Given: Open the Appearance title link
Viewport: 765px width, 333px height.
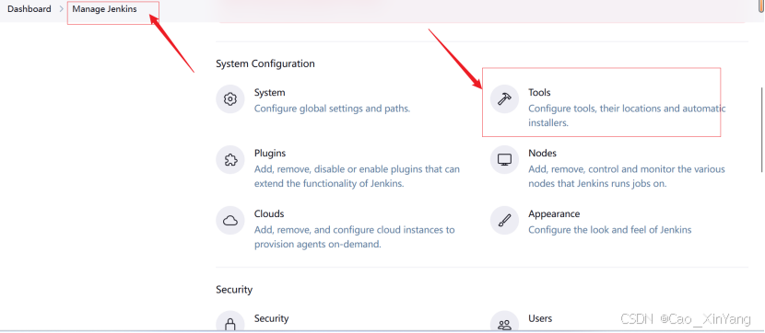Looking at the screenshot, I should point(554,214).
